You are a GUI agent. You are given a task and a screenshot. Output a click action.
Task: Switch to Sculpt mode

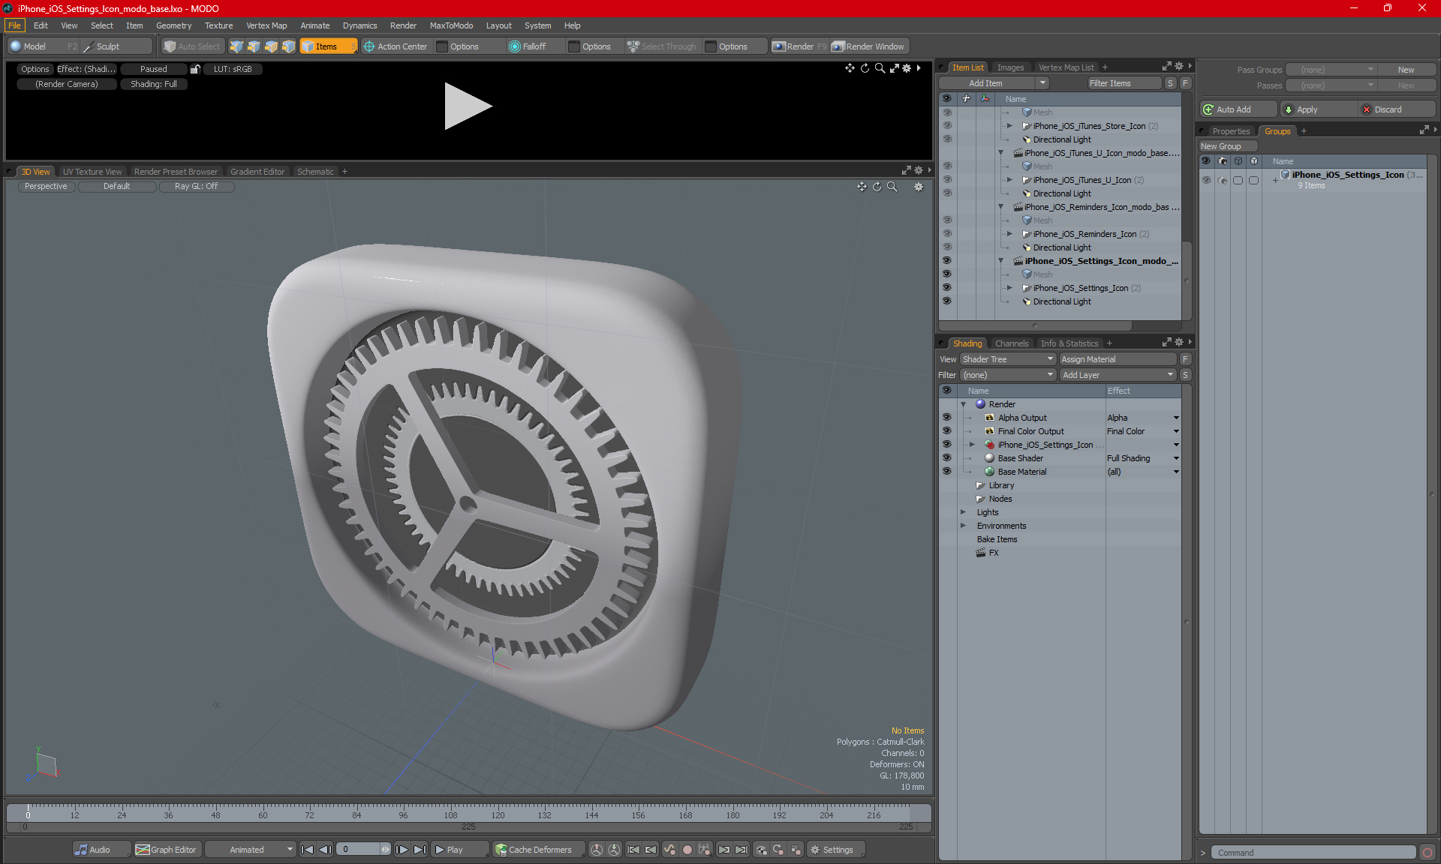tap(116, 46)
